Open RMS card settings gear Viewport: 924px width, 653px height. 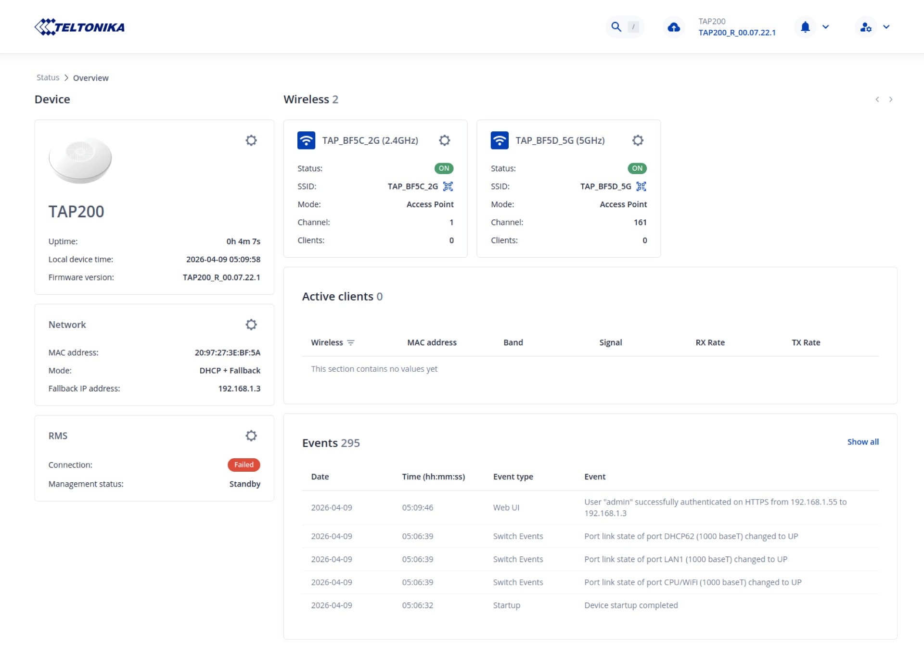251,436
